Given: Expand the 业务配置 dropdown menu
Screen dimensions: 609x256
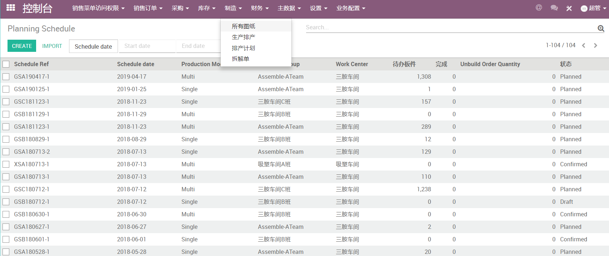Looking at the screenshot, I should pos(350,8).
